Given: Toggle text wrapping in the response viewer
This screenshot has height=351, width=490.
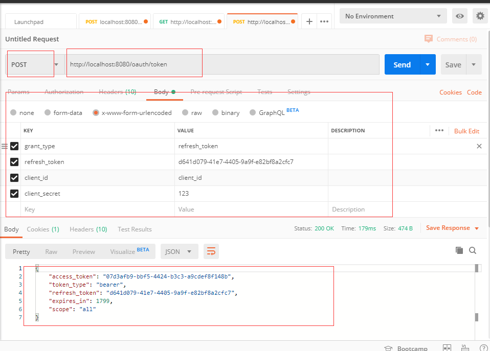Looking at the screenshot, I should (x=211, y=251).
